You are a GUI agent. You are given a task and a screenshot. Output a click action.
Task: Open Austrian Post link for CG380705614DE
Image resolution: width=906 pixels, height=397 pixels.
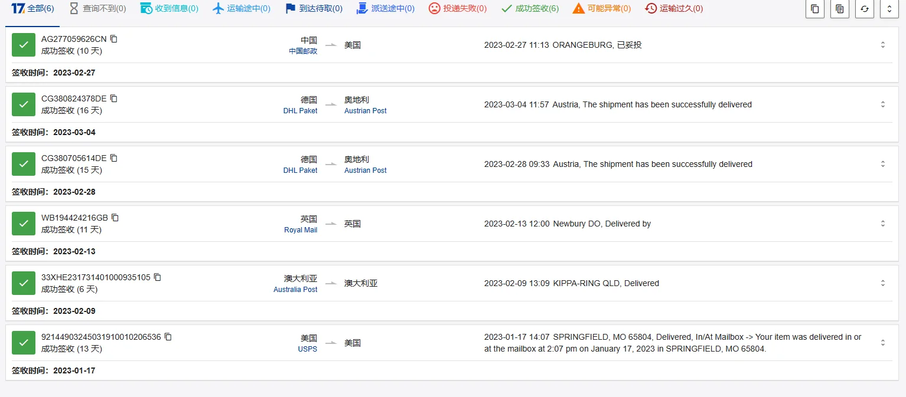point(366,170)
